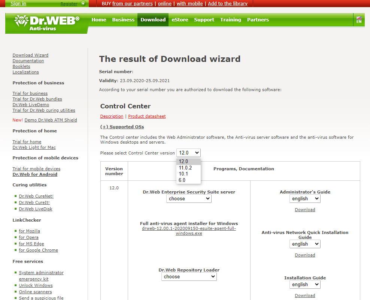Open the Download Wizard sidebar link

pos(30,55)
